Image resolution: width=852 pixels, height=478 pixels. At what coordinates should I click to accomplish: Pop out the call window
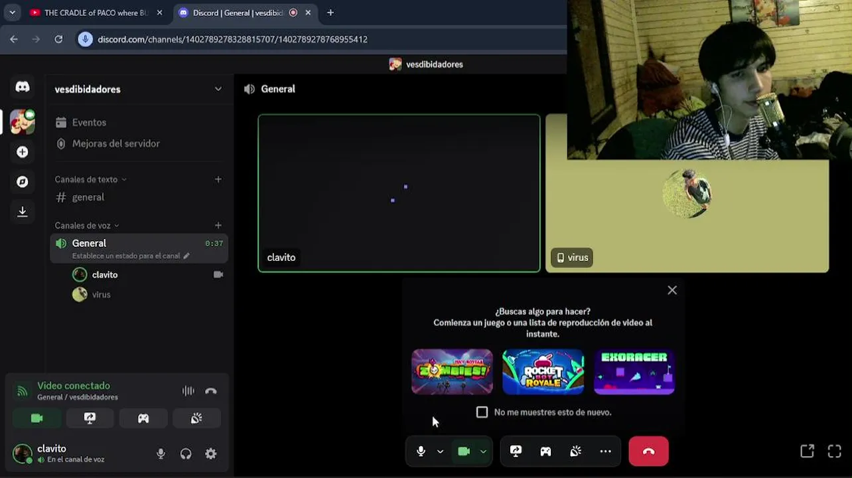(x=807, y=451)
